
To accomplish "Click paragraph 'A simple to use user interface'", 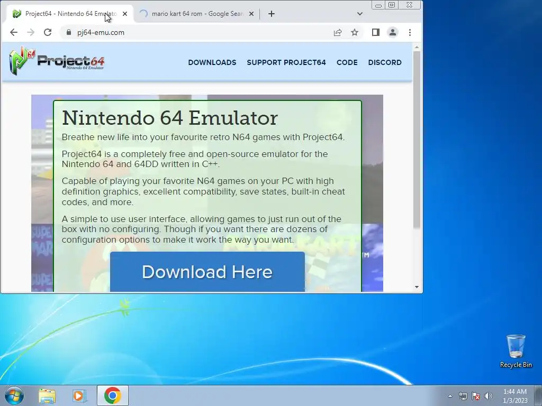I will 202,229.
